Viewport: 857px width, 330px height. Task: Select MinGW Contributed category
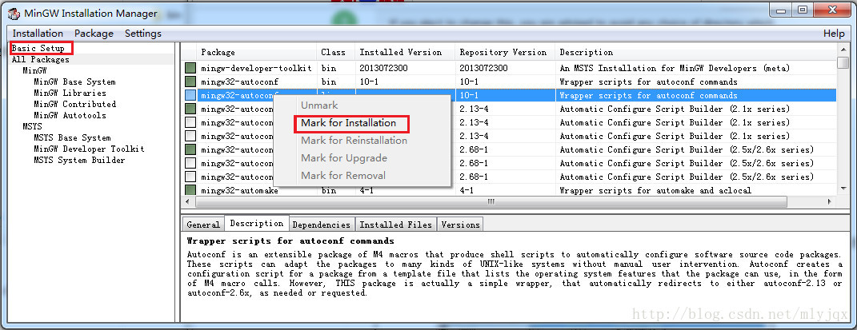(75, 104)
